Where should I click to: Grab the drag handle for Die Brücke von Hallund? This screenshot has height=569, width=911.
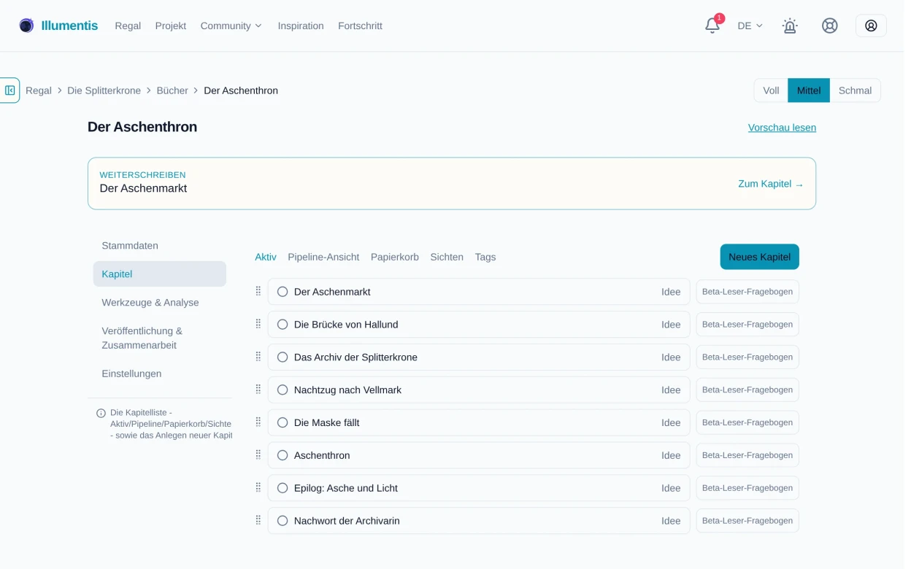[258, 324]
